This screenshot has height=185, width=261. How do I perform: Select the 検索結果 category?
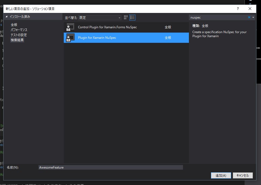pyautogui.click(x=17, y=40)
